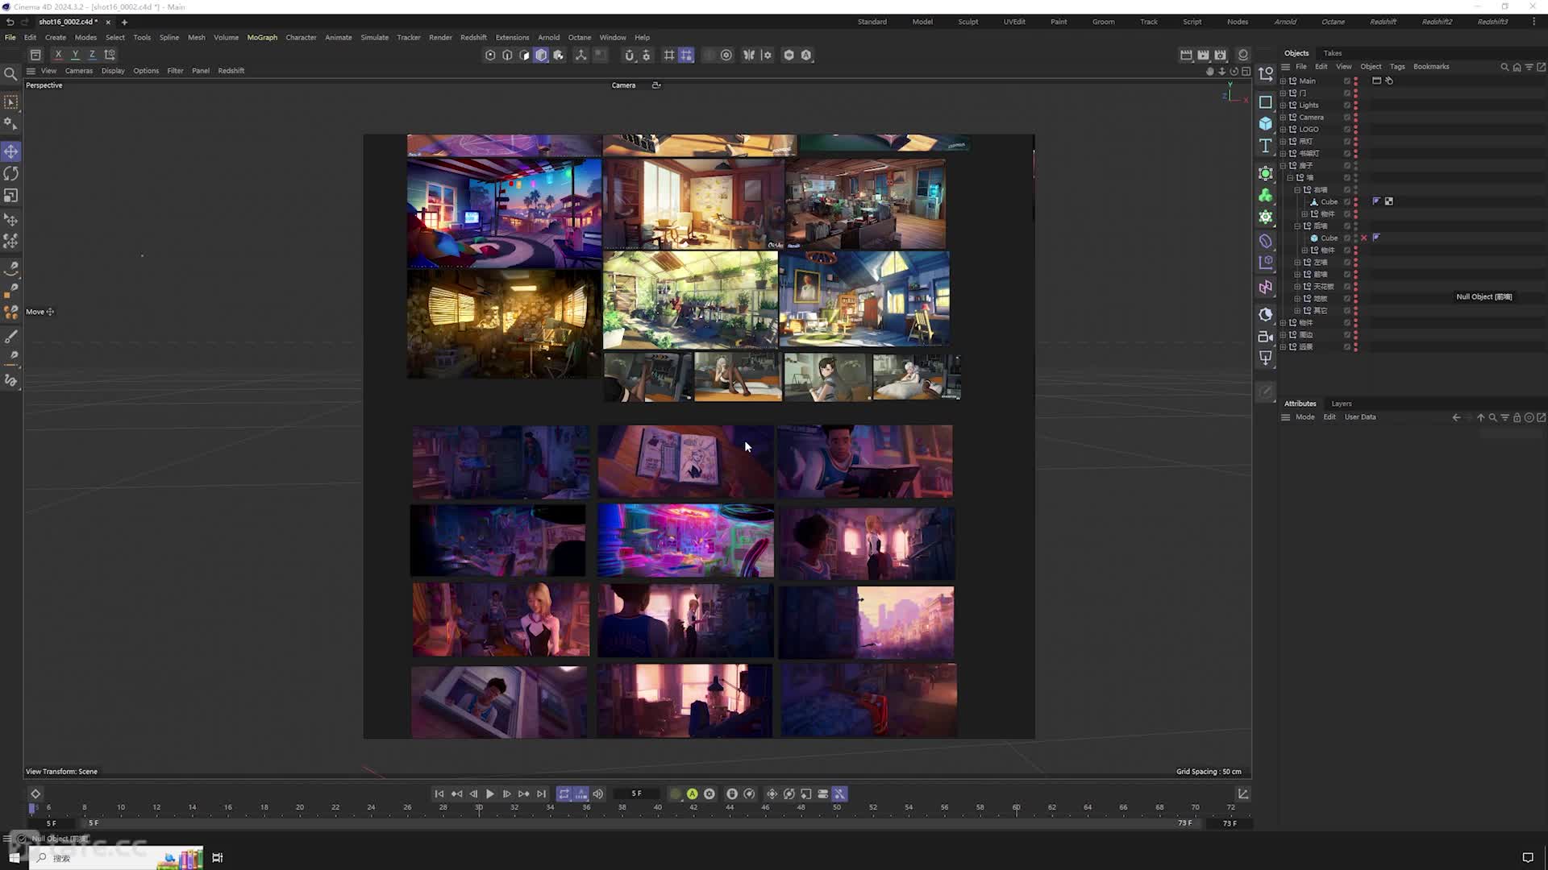The width and height of the screenshot is (1548, 870).
Task: Expand the LOGO null in Objects tree
Action: (x=1283, y=129)
